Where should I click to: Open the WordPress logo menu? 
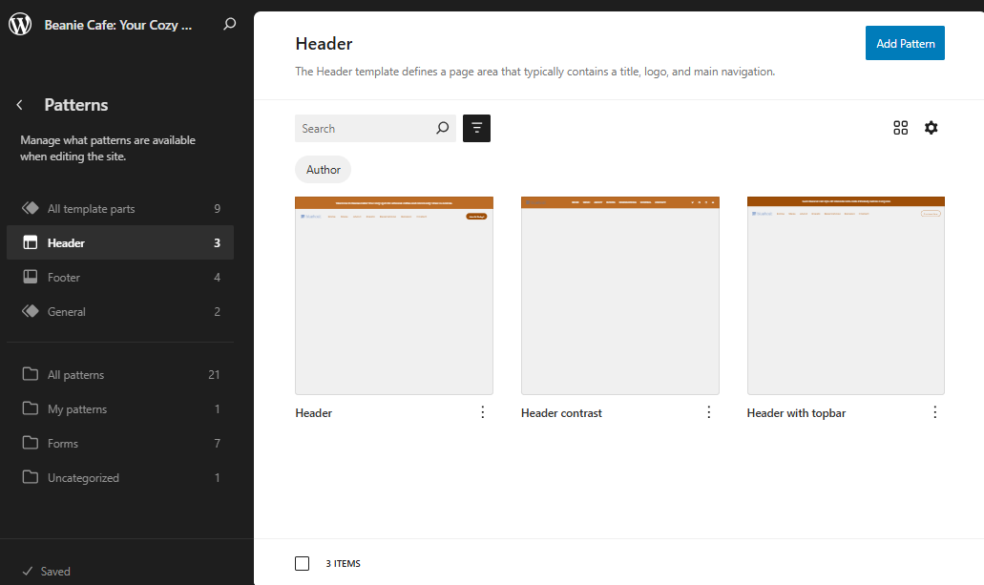point(20,24)
